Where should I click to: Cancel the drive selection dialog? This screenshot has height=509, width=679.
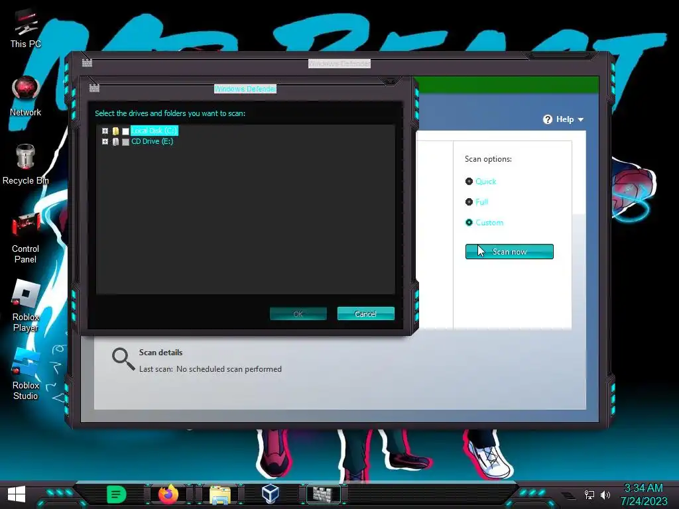(x=365, y=313)
